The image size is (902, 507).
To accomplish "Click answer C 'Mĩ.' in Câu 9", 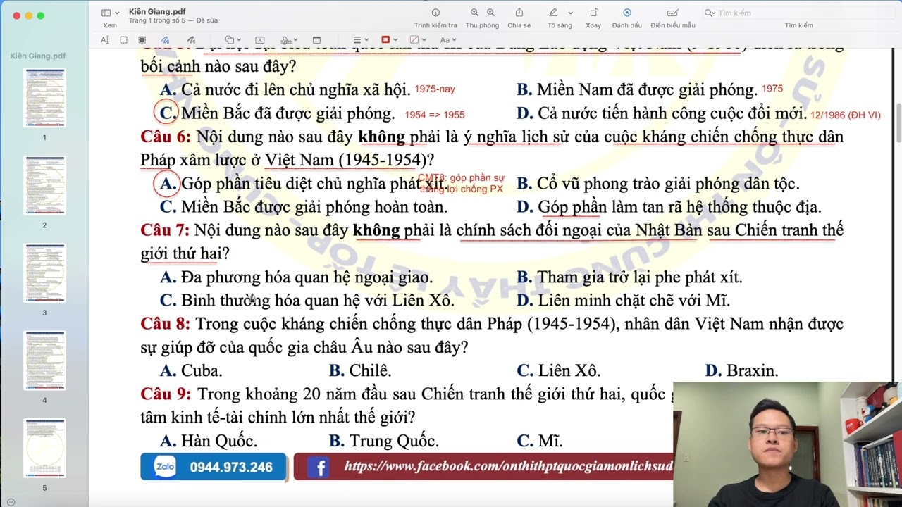I will coord(540,441).
